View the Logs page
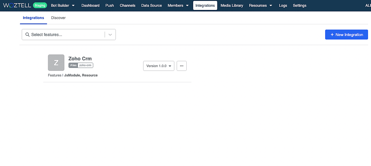Viewport: 371px width, 166px height. 283,5
